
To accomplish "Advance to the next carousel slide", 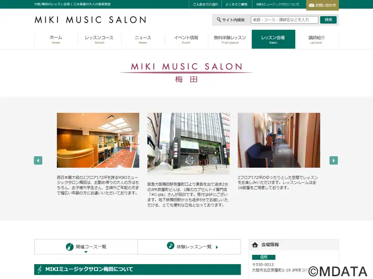I will [x=333, y=160].
